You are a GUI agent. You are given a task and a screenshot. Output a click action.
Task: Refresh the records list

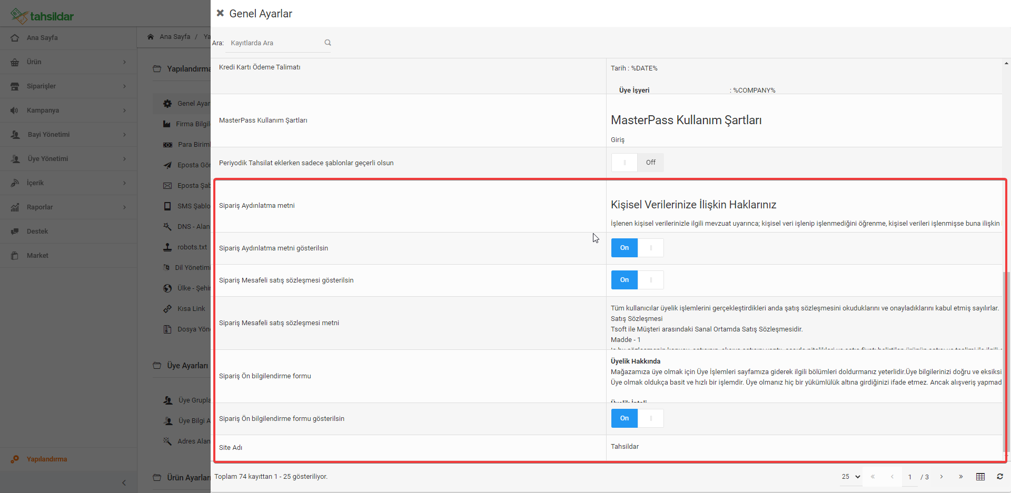coord(1000,477)
